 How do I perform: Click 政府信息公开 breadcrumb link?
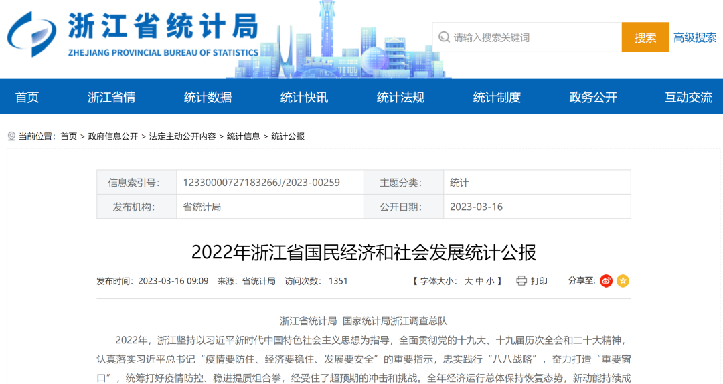click(x=113, y=136)
